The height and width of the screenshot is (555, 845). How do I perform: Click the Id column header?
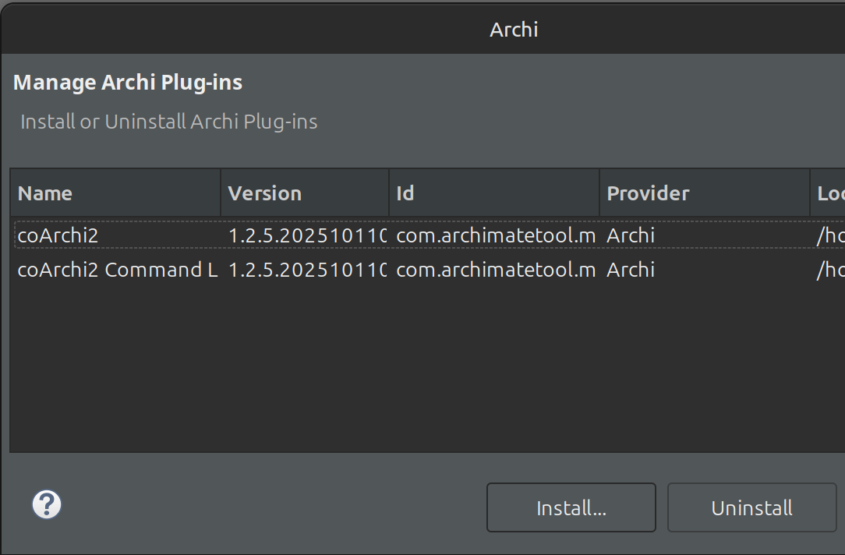[x=493, y=193]
